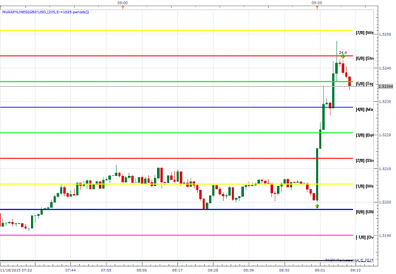Click the [2/8] line label
Viewport: 396px width, 274px height.
(x=364, y=161)
